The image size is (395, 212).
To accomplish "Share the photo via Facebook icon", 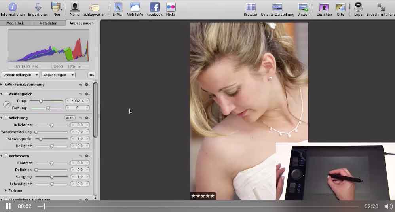I will coord(154,7).
